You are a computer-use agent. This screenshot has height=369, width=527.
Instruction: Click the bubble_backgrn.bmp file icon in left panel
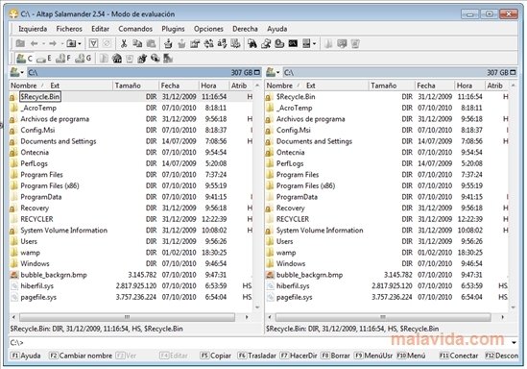(x=14, y=275)
